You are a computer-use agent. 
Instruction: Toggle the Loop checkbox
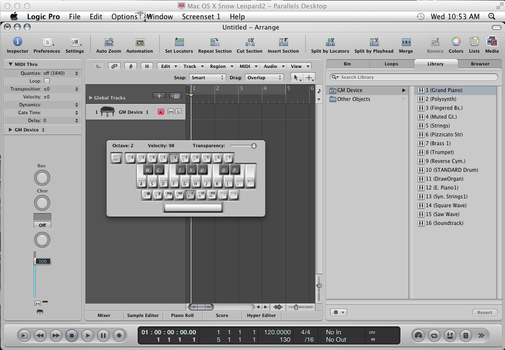(x=47, y=81)
